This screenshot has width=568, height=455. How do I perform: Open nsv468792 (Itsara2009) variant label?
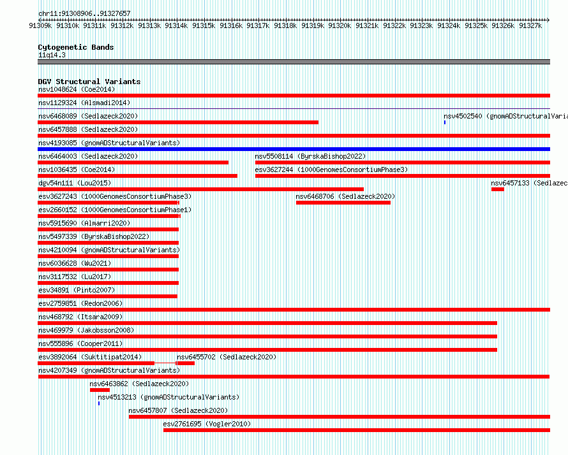[x=80, y=317]
